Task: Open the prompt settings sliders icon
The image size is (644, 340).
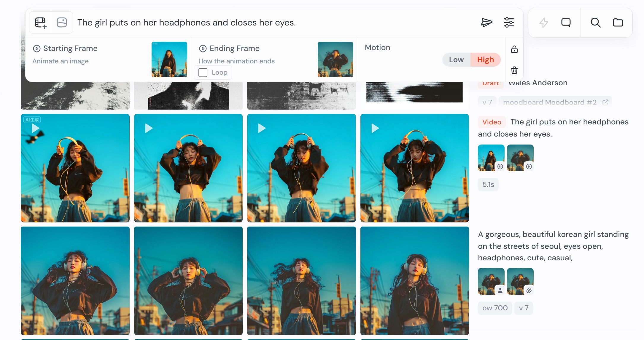Action: click(509, 23)
